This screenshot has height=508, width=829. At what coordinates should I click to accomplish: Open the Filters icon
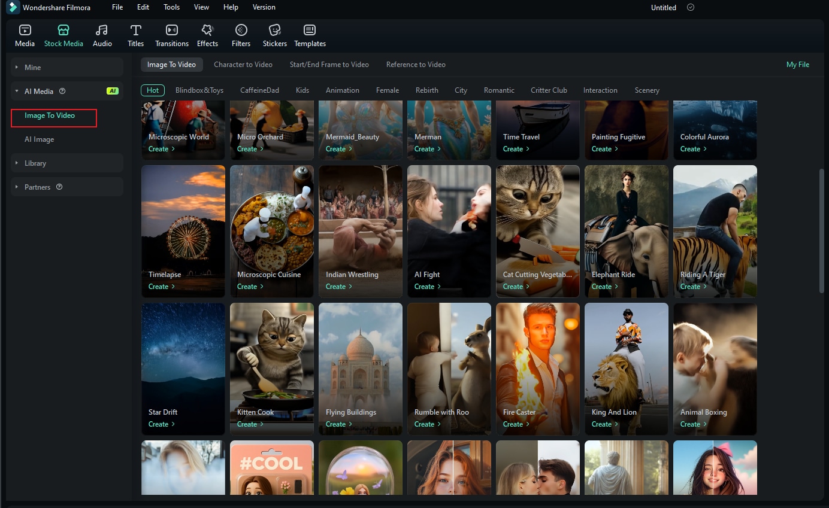coord(241,30)
